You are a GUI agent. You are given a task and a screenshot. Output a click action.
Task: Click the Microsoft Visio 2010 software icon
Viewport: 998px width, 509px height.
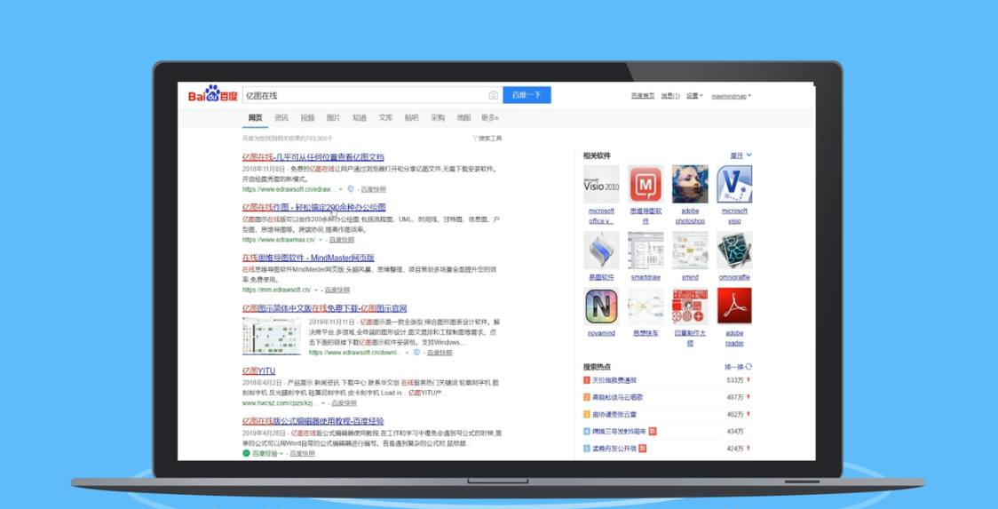(601, 184)
